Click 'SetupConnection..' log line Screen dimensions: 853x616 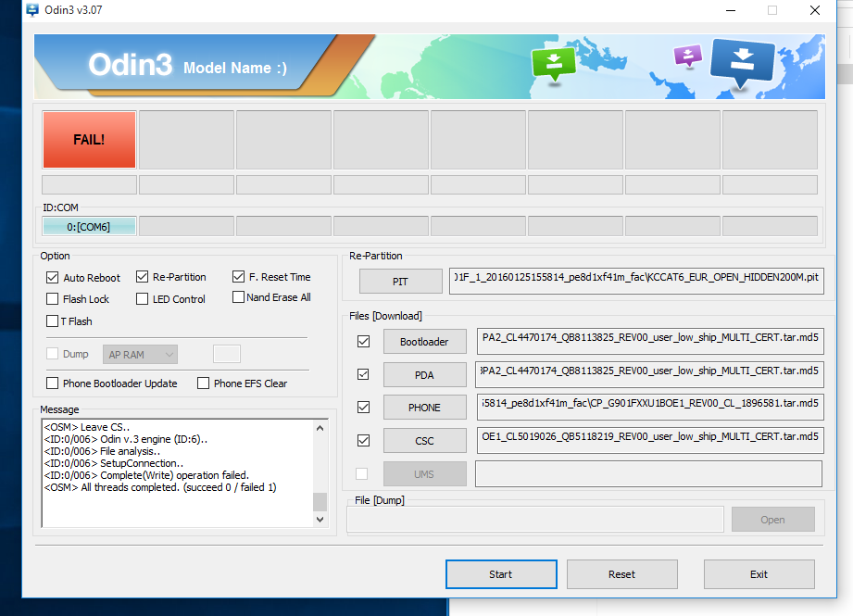114,463
